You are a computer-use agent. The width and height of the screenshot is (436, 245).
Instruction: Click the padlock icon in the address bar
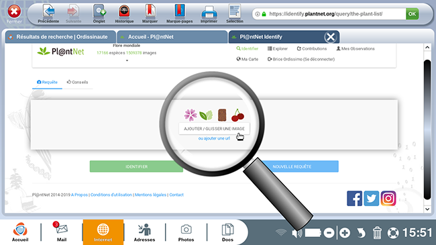click(x=264, y=14)
